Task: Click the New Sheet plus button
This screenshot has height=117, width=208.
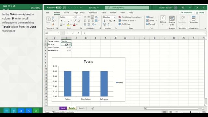Action: click(x=93, y=108)
